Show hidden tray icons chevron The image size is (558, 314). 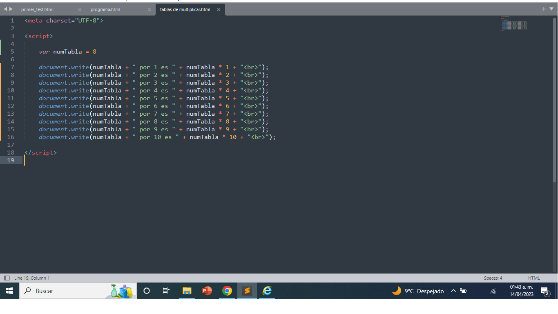coord(453,291)
